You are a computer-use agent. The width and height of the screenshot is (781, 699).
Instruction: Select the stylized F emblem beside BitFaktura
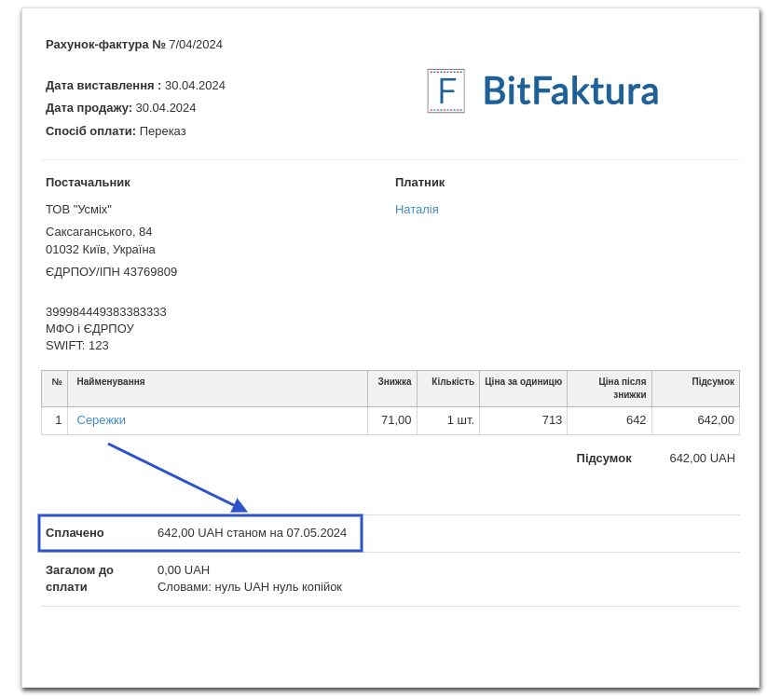pos(445,90)
